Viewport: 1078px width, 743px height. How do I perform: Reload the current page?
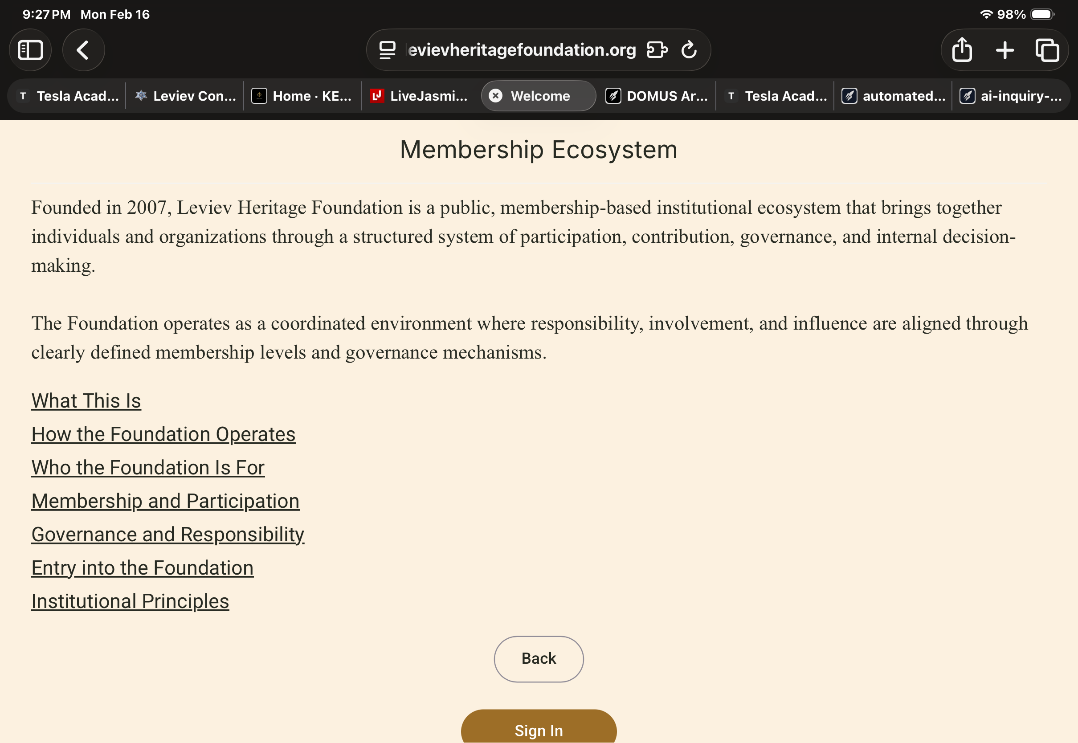coord(689,50)
